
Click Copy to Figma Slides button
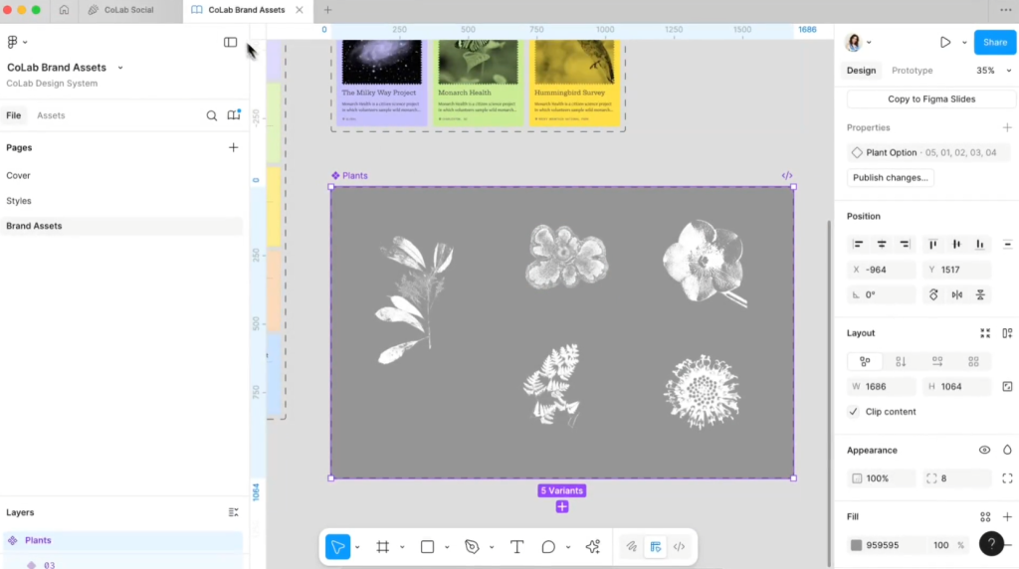click(x=931, y=99)
